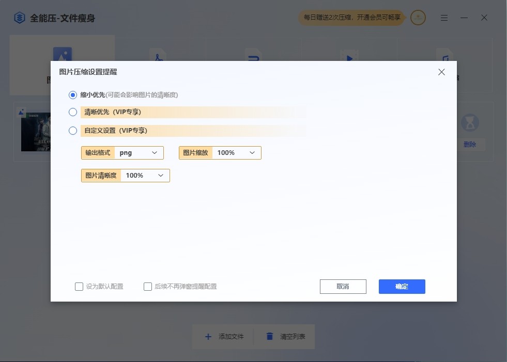Confirm settings with the 确定 button
Image resolution: width=507 pixels, height=362 pixels.
(x=402, y=286)
